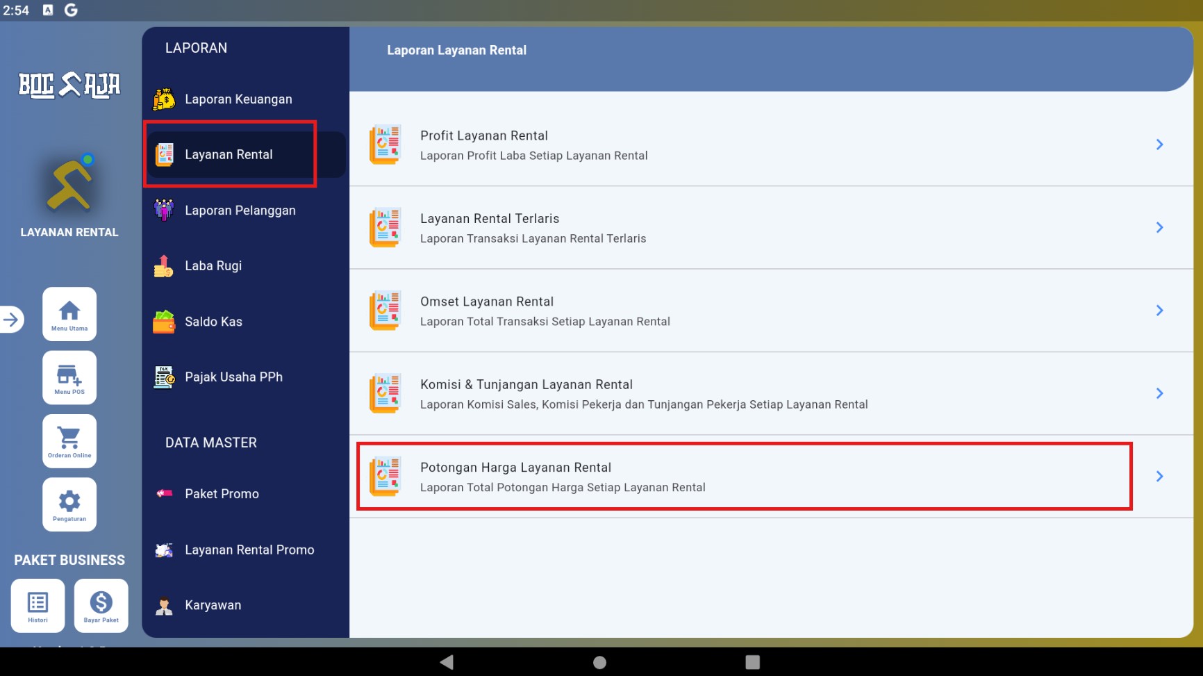Expand Omset Layanan Rental chevron
1203x676 pixels.
click(1159, 311)
